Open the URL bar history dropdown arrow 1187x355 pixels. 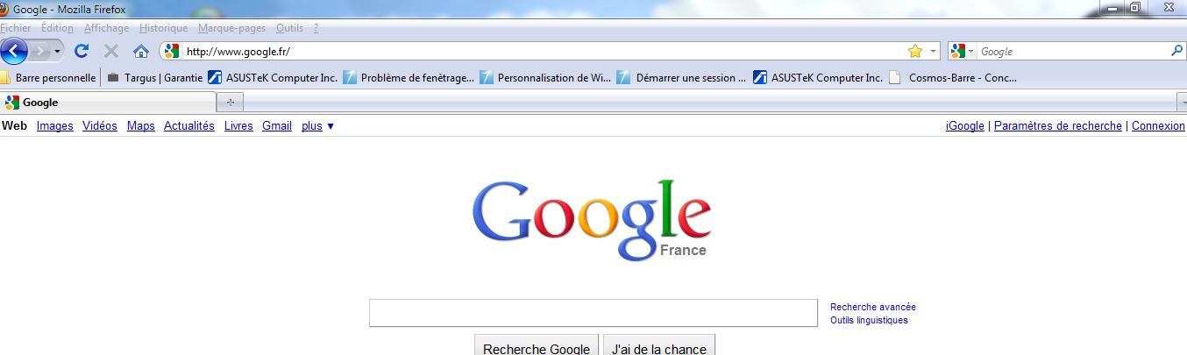(x=934, y=52)
